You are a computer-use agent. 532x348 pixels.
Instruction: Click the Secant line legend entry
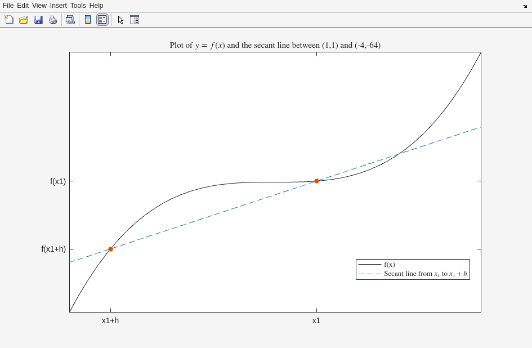pos(425,274)
